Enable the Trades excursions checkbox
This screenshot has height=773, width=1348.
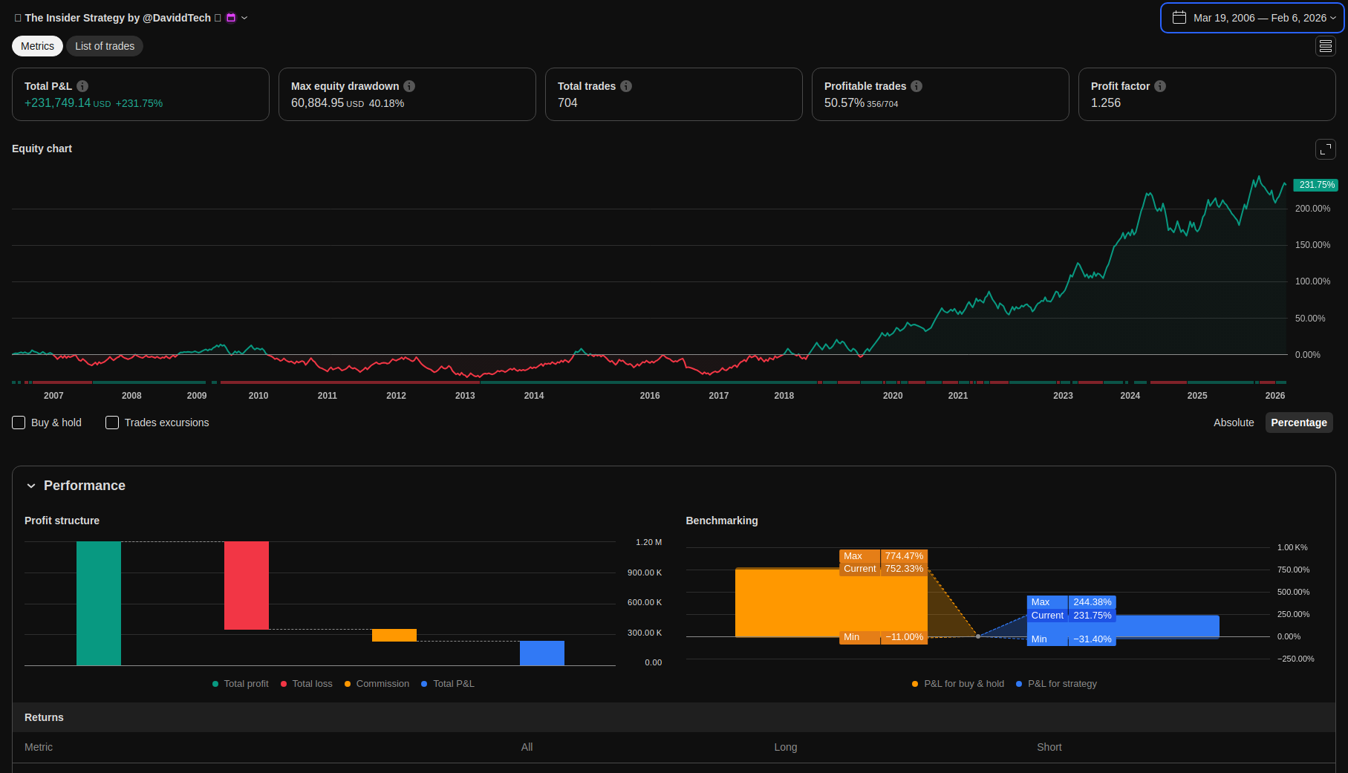(x=112, y=423)
